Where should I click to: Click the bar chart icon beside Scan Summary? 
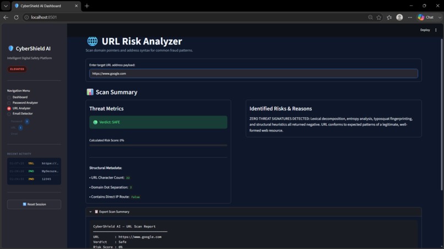click(90, 92)
